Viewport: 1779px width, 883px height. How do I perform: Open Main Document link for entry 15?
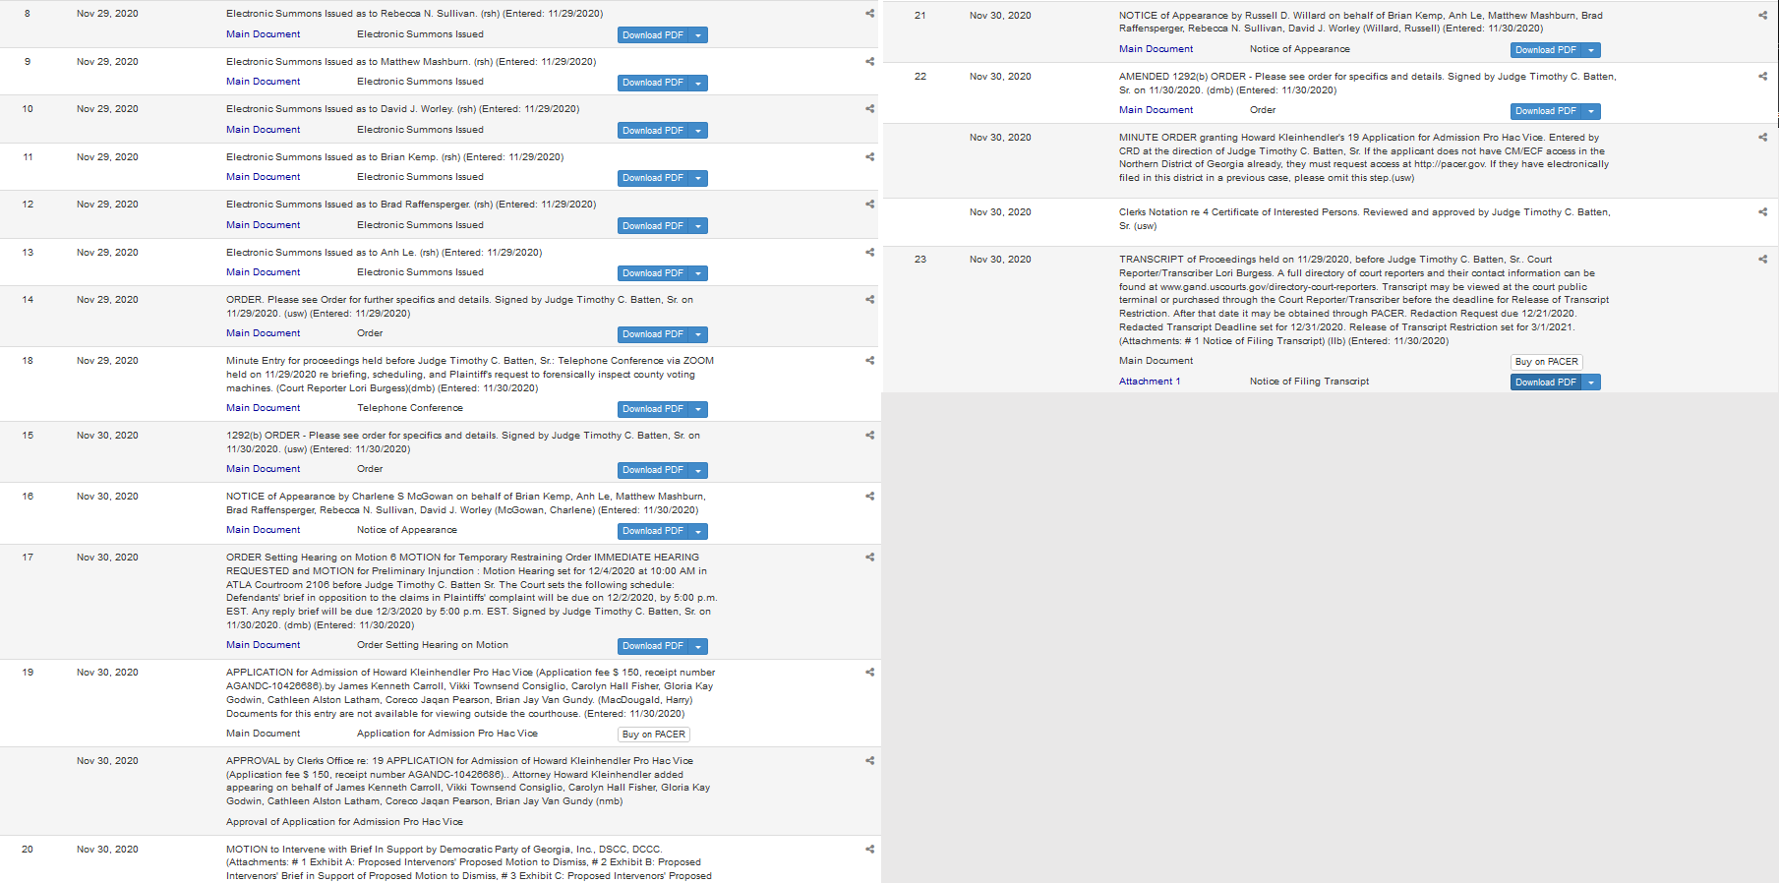tap(264, 469)
